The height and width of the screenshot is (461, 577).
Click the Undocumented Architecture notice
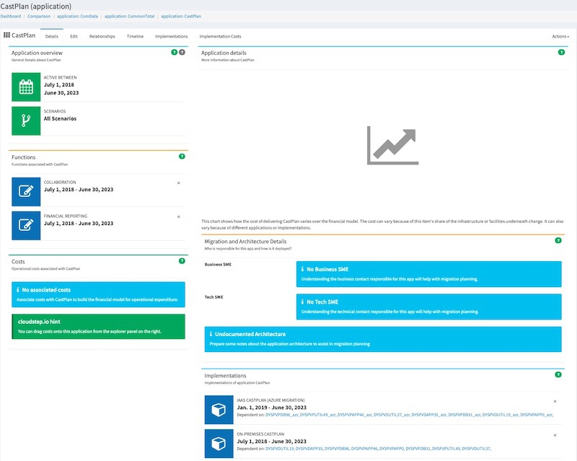pos(383,339)
